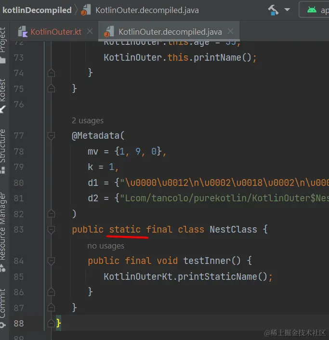The height and width of the screenshot is (340, 329).
Task: Click the Resource Manager sidebar icon
Action: click(2, 268)
